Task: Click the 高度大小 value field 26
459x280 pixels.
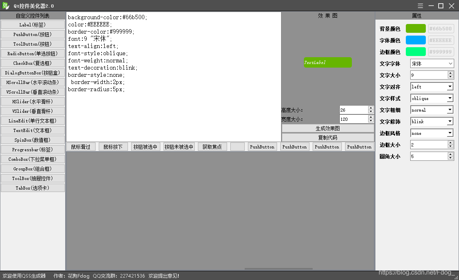Action: coord(353,110)
